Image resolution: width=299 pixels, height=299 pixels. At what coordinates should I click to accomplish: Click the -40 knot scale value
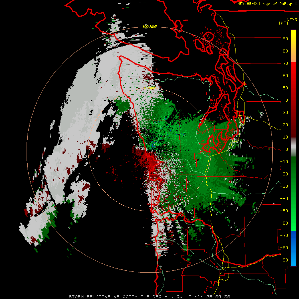pos(284,199)
